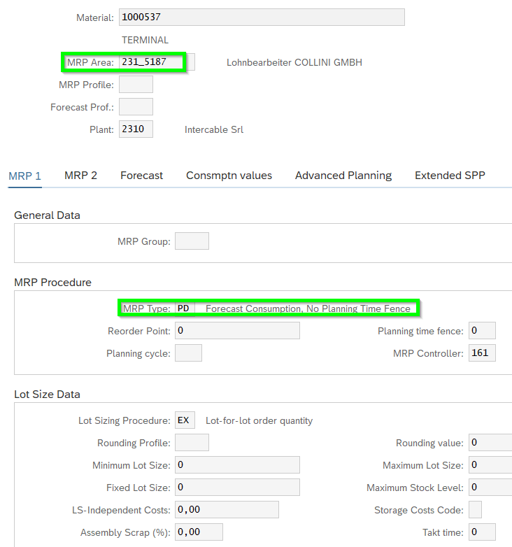Select the Plant field showing 2310
Screen dimensions: 512x547
(136, 129)
